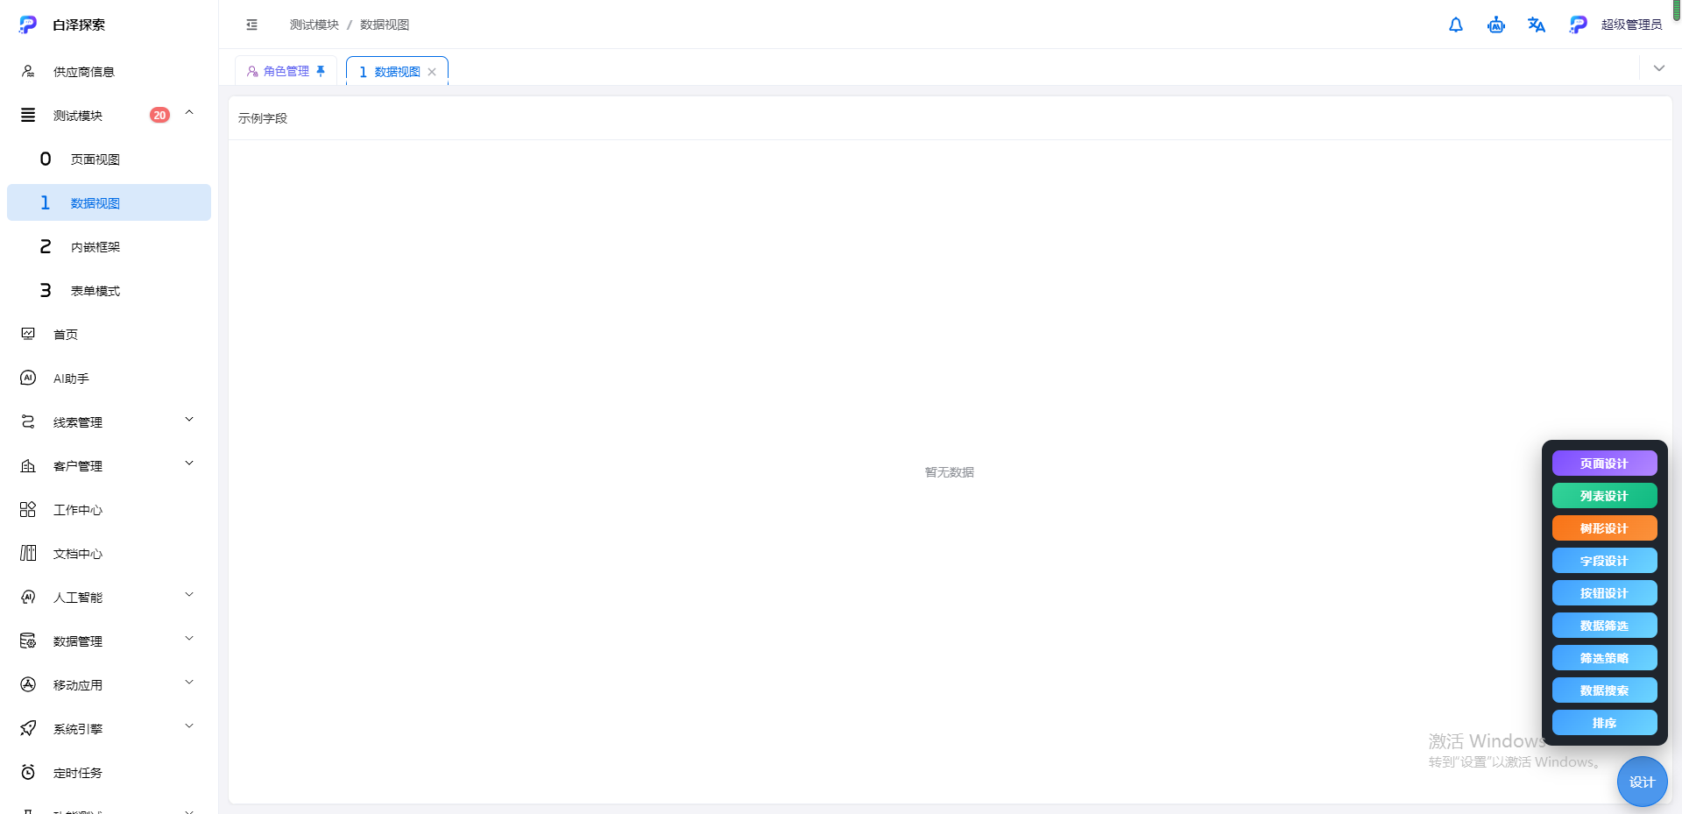Click the 文档中心 books icon

pos(28,553)
